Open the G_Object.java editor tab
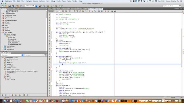The height and width of the screenshot is (103, 184). (x=62, y=9)
